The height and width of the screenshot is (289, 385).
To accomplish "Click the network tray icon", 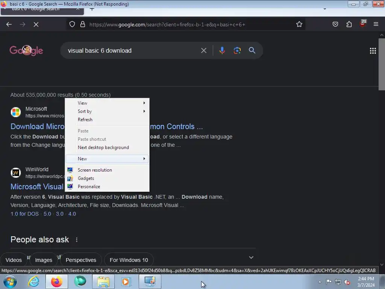I will point(338,282).
